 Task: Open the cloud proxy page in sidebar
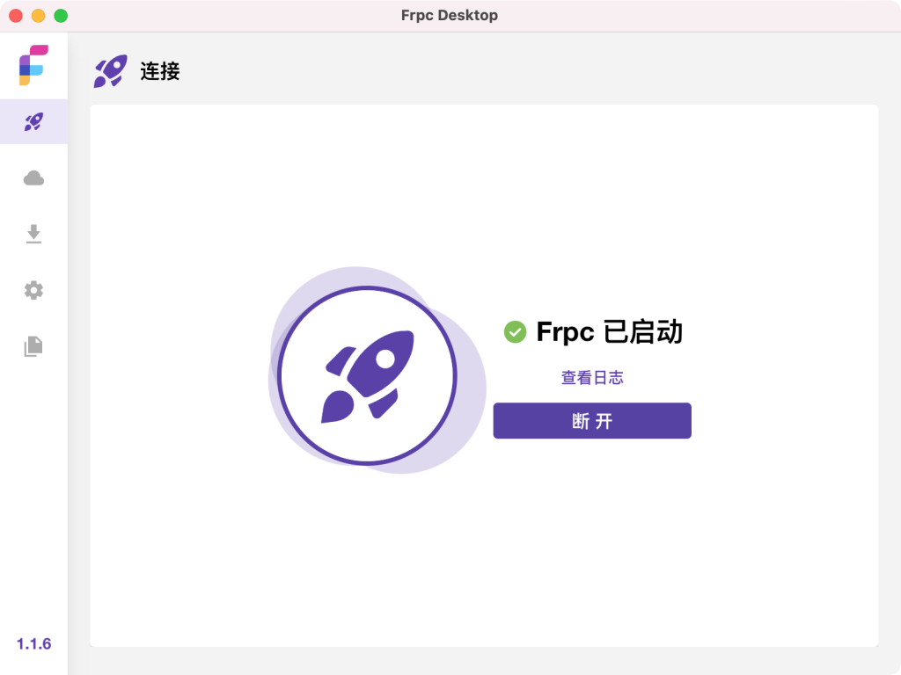tap(33, 178)
